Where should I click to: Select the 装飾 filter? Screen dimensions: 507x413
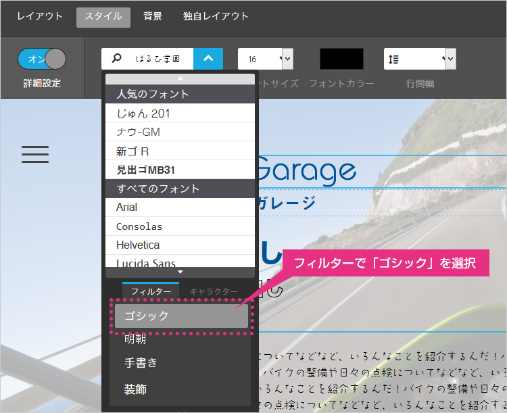pyautogui.click(x=135, y=389)
